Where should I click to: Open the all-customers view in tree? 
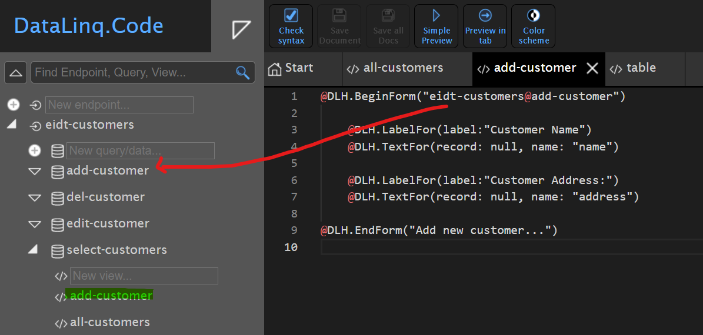point(110,322)
